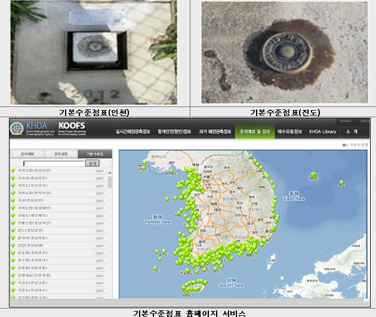This screenshot has height=317, width=376.
Task: Click the Jindo benchmark photo
Action: coord(285,53)
